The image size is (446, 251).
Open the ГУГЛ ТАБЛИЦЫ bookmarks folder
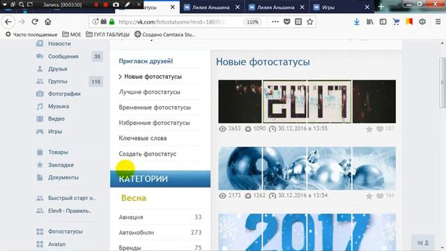tap(107, 34)
